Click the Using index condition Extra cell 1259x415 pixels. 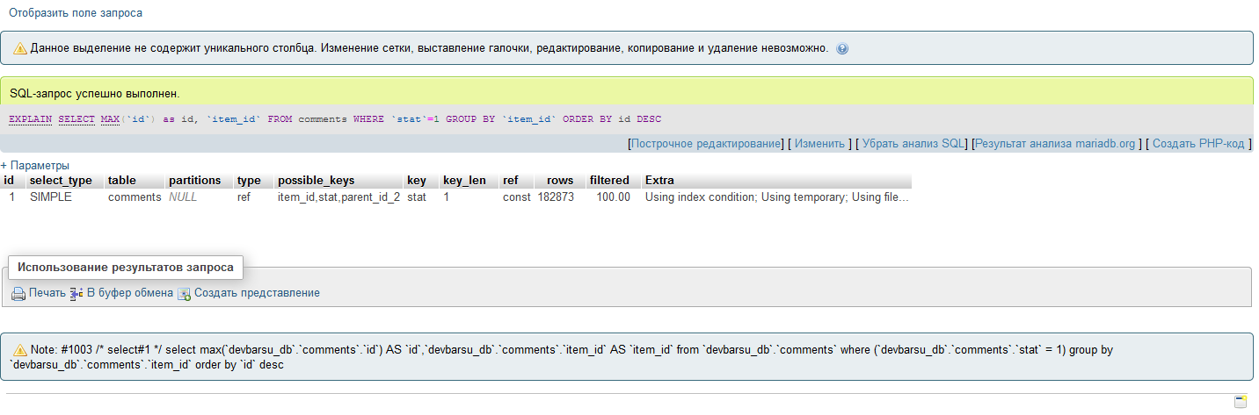(776, 197)
